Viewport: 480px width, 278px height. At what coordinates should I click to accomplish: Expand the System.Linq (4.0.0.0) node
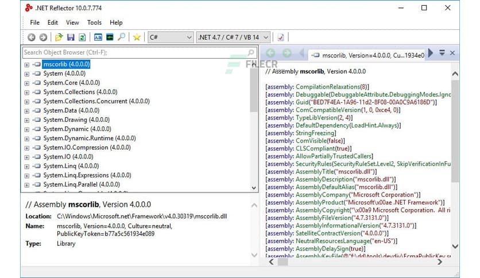(x=27, y=166)
